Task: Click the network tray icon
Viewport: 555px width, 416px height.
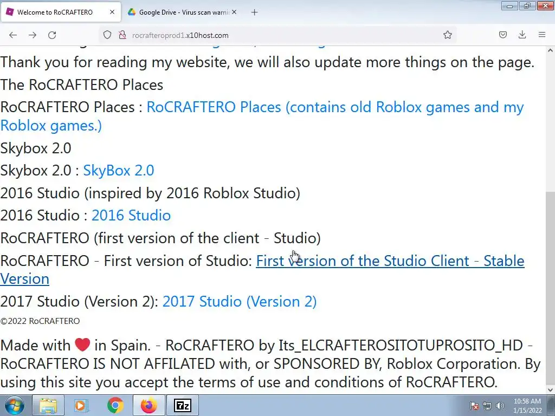Action: tap(487, 406)
